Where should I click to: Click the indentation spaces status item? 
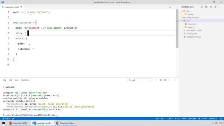[170, 119]
